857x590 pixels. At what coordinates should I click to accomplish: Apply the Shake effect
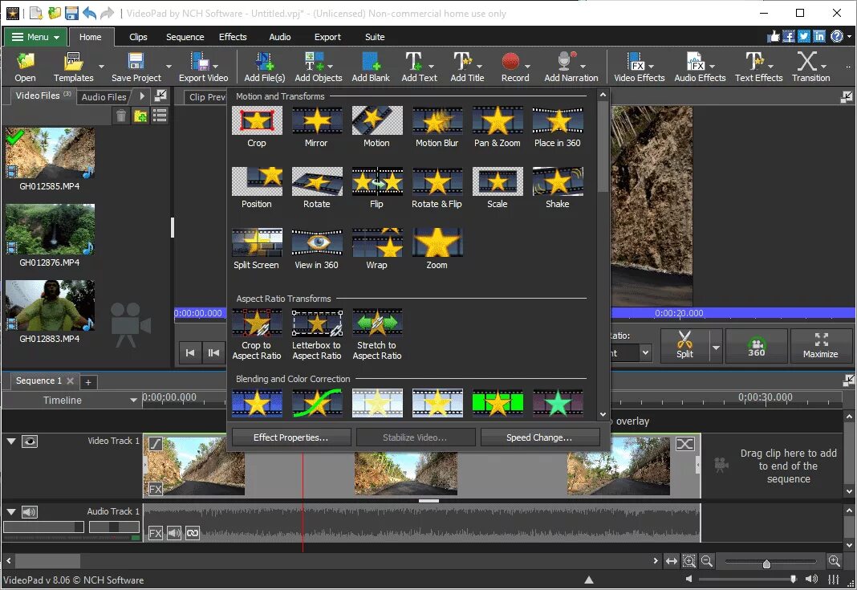click(558, 188)
